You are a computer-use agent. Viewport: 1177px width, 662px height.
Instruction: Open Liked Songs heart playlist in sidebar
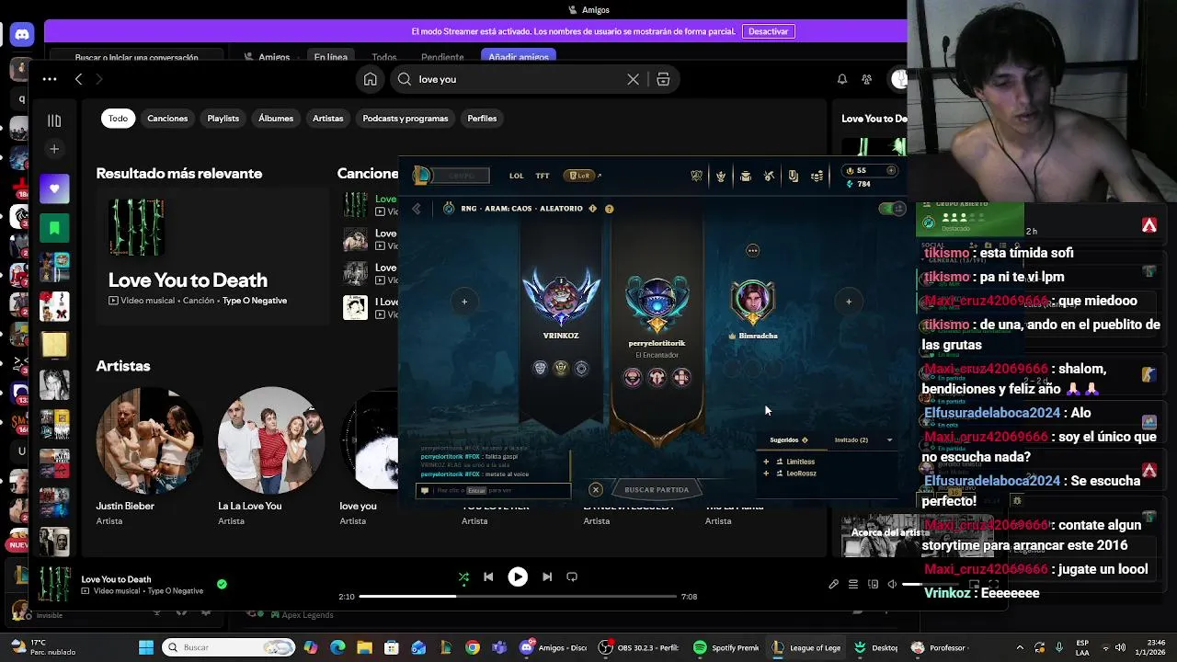pyautogui.click(x=54, y=188)
